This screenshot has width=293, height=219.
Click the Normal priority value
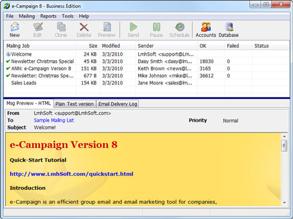230,121
